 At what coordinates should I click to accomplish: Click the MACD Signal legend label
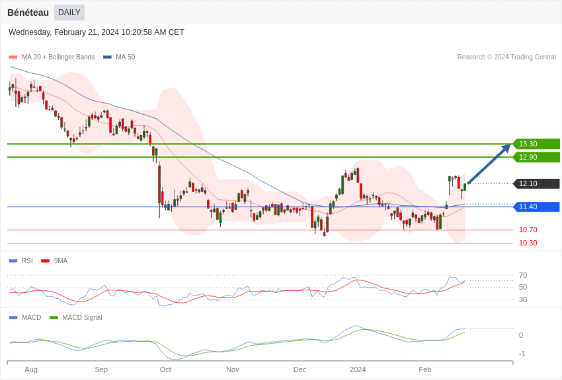(82, 317)
